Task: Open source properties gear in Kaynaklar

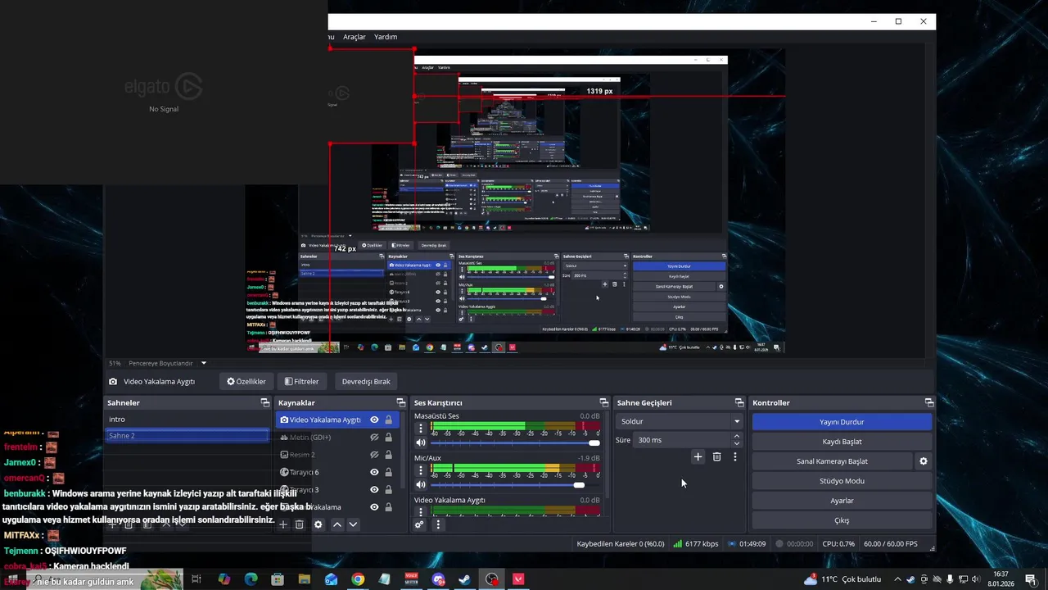Action: [x=318, y=524]
